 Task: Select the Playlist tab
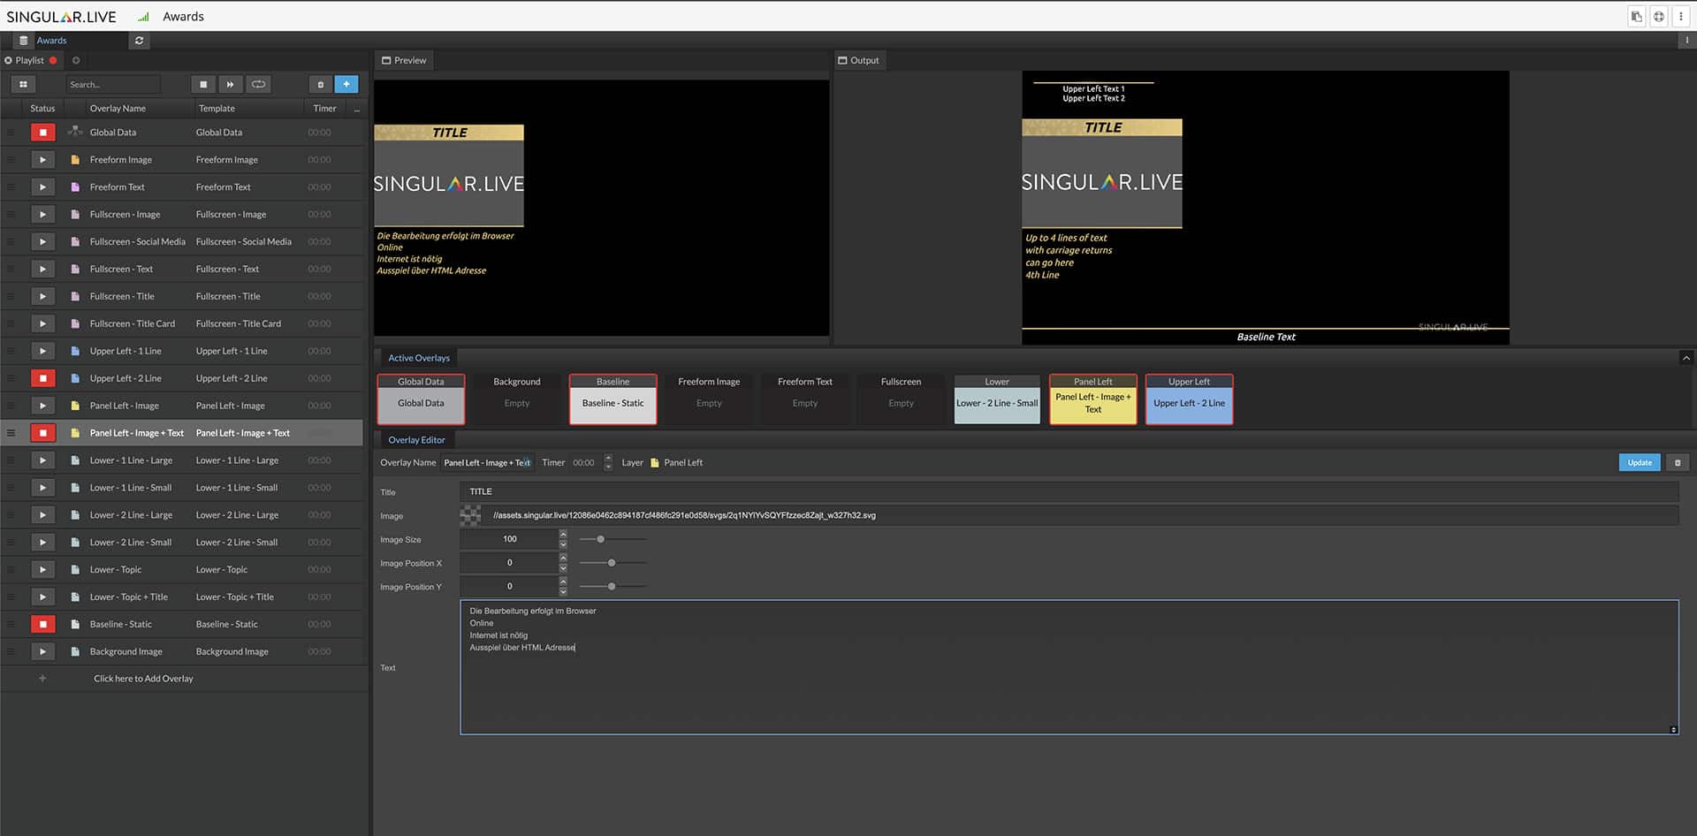29,61
